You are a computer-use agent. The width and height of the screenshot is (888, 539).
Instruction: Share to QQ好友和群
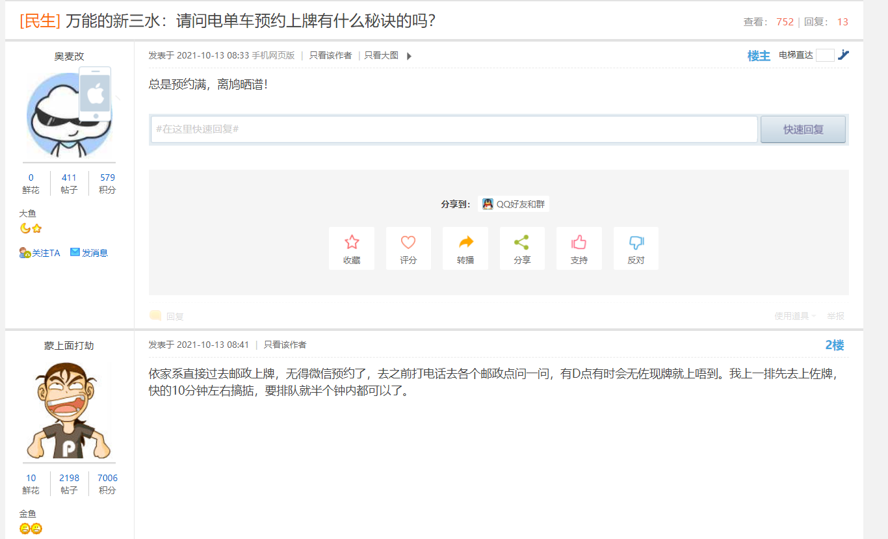(514, 204)
